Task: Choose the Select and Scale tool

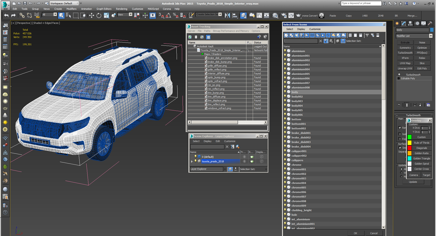Action: [106, 15]
